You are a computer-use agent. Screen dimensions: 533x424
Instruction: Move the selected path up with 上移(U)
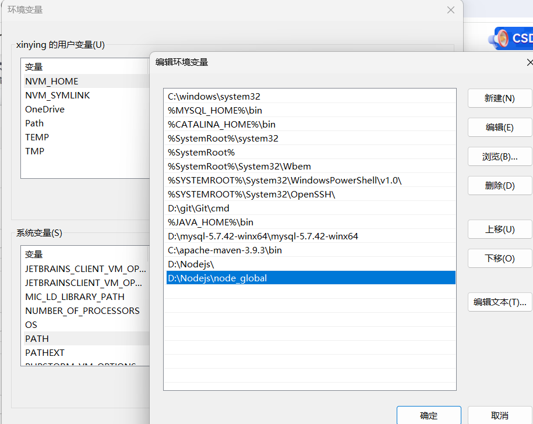pos(499,229)
